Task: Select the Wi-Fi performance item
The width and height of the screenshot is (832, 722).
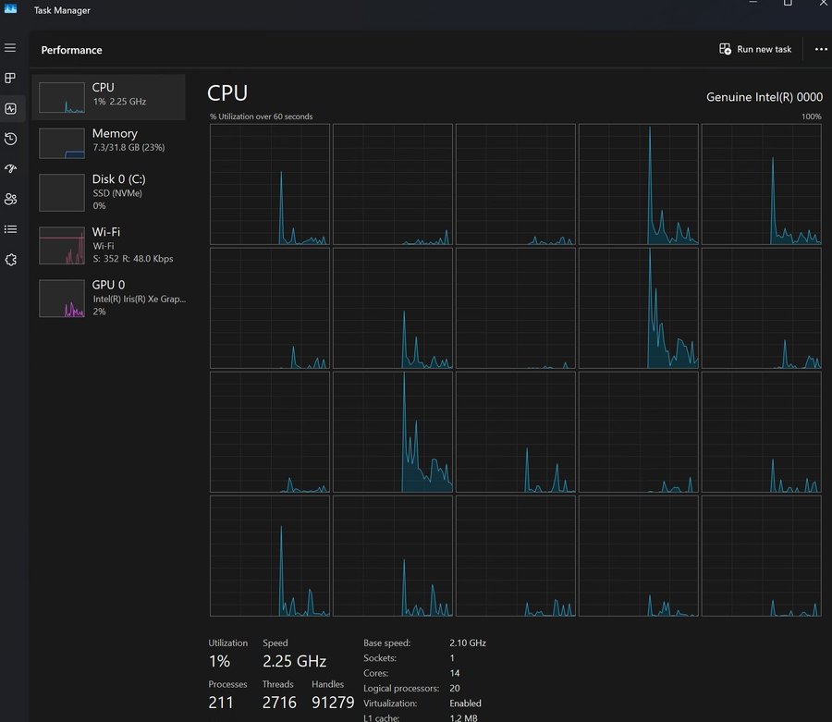Action: point(109,245)
